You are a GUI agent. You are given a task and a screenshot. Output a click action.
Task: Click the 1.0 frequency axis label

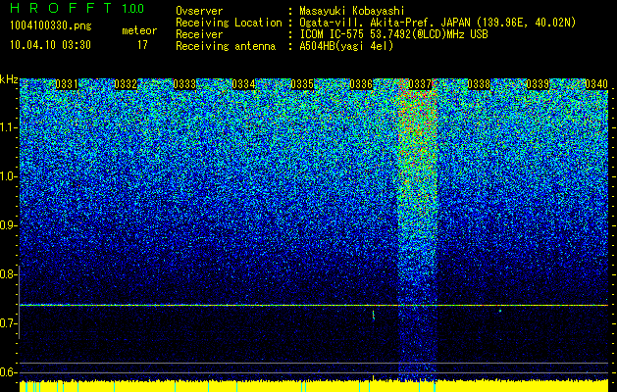(x=8, y=176)
